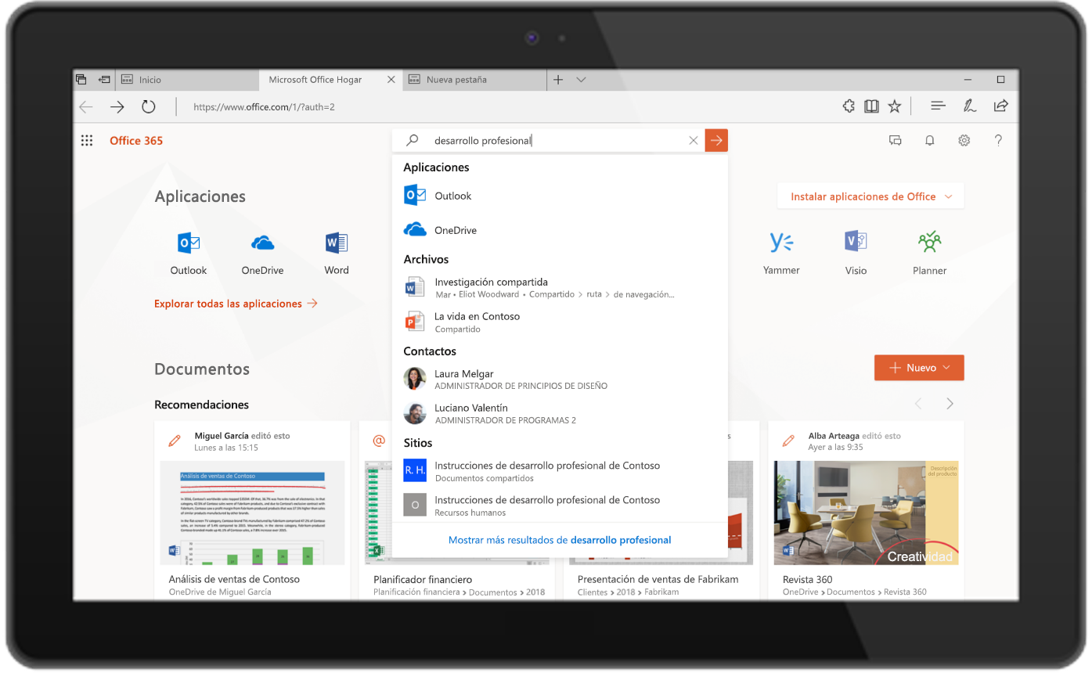Open Planner app tile

pyautogui.click(x=929, y=253)
